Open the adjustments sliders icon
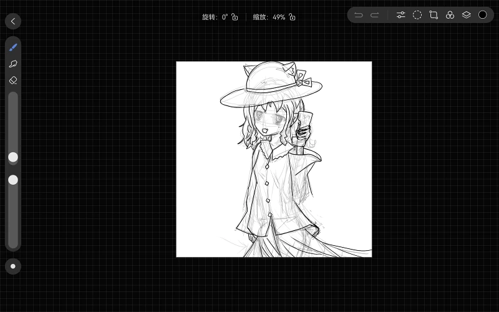Screen dimensions: 499x312 pyautogui.click(x=400, y=15)
